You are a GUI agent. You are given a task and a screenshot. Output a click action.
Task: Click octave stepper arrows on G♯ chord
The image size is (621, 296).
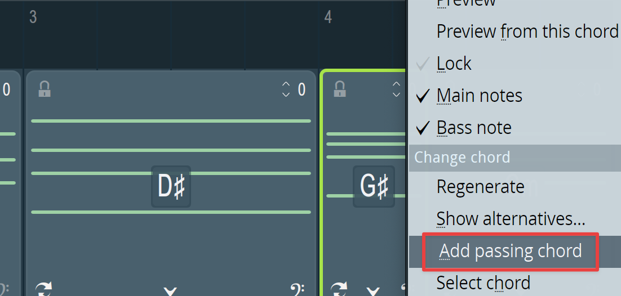(396, 89)
